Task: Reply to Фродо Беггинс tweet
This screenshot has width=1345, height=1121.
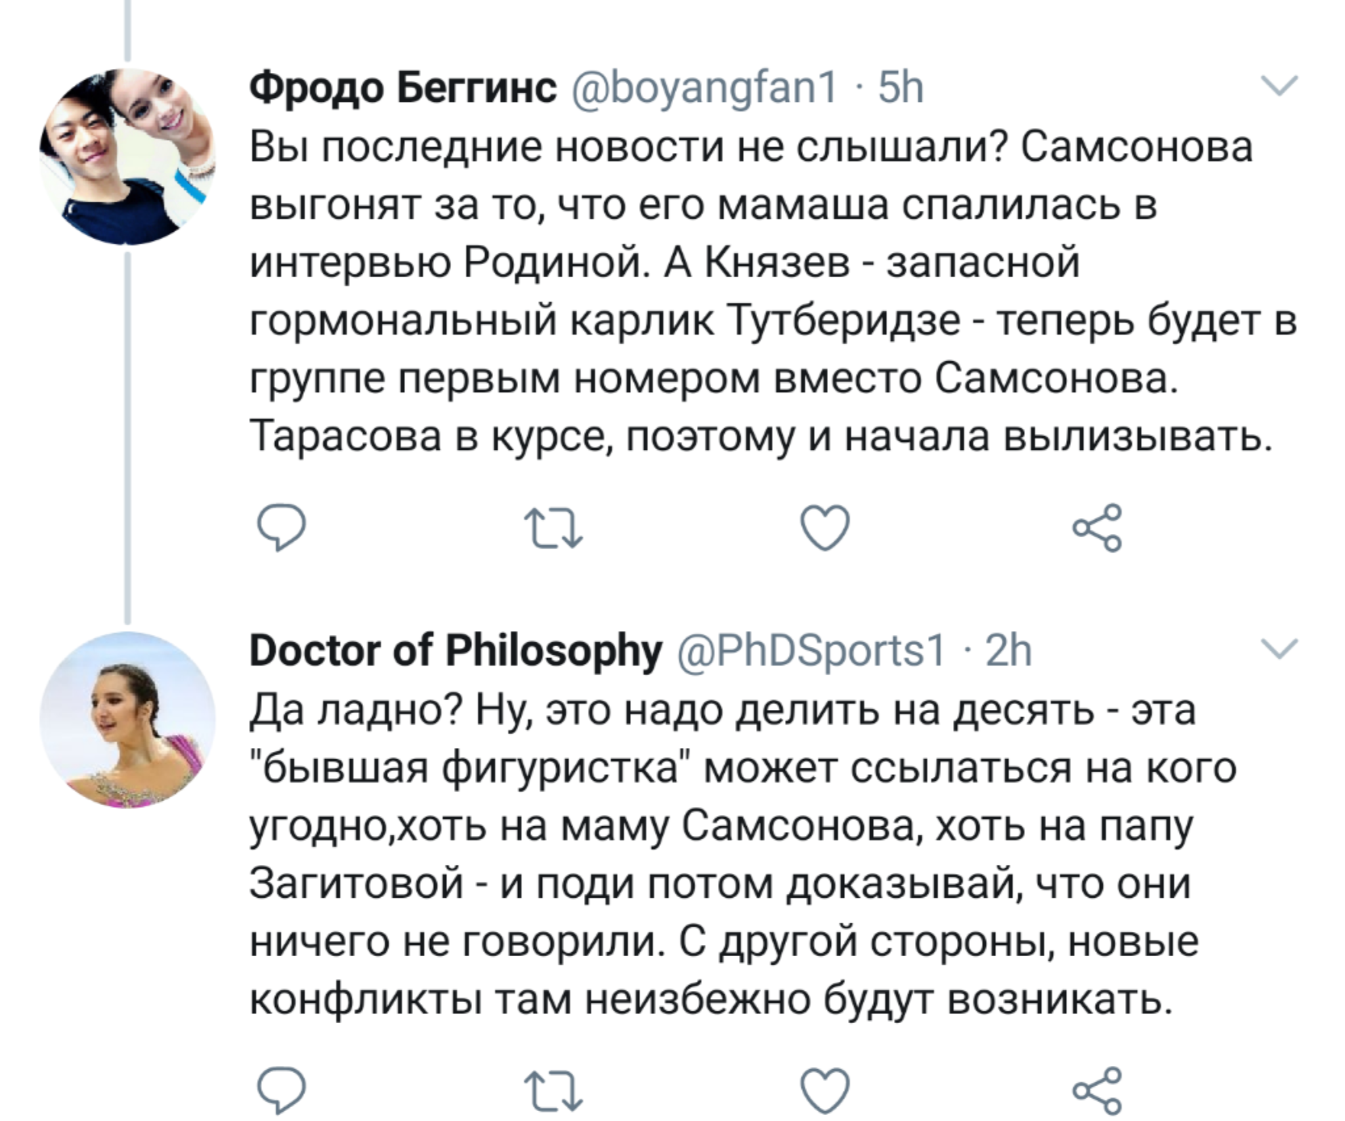Action: click(x=281, y=529)
